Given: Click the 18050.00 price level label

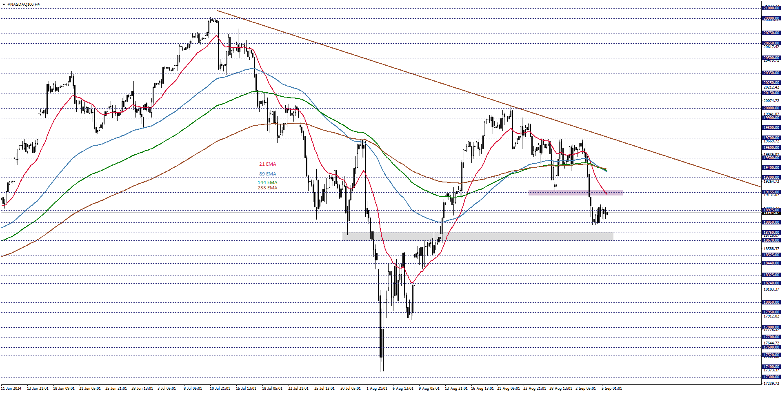Looking at the screenshot, I should point(771,302).
